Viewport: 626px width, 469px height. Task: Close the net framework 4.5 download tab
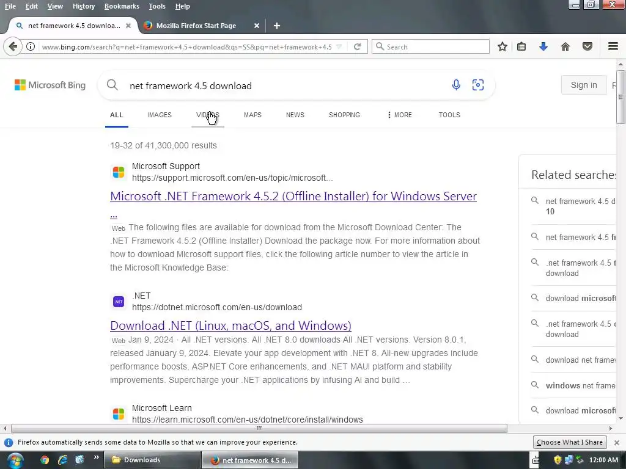[128, 26]
